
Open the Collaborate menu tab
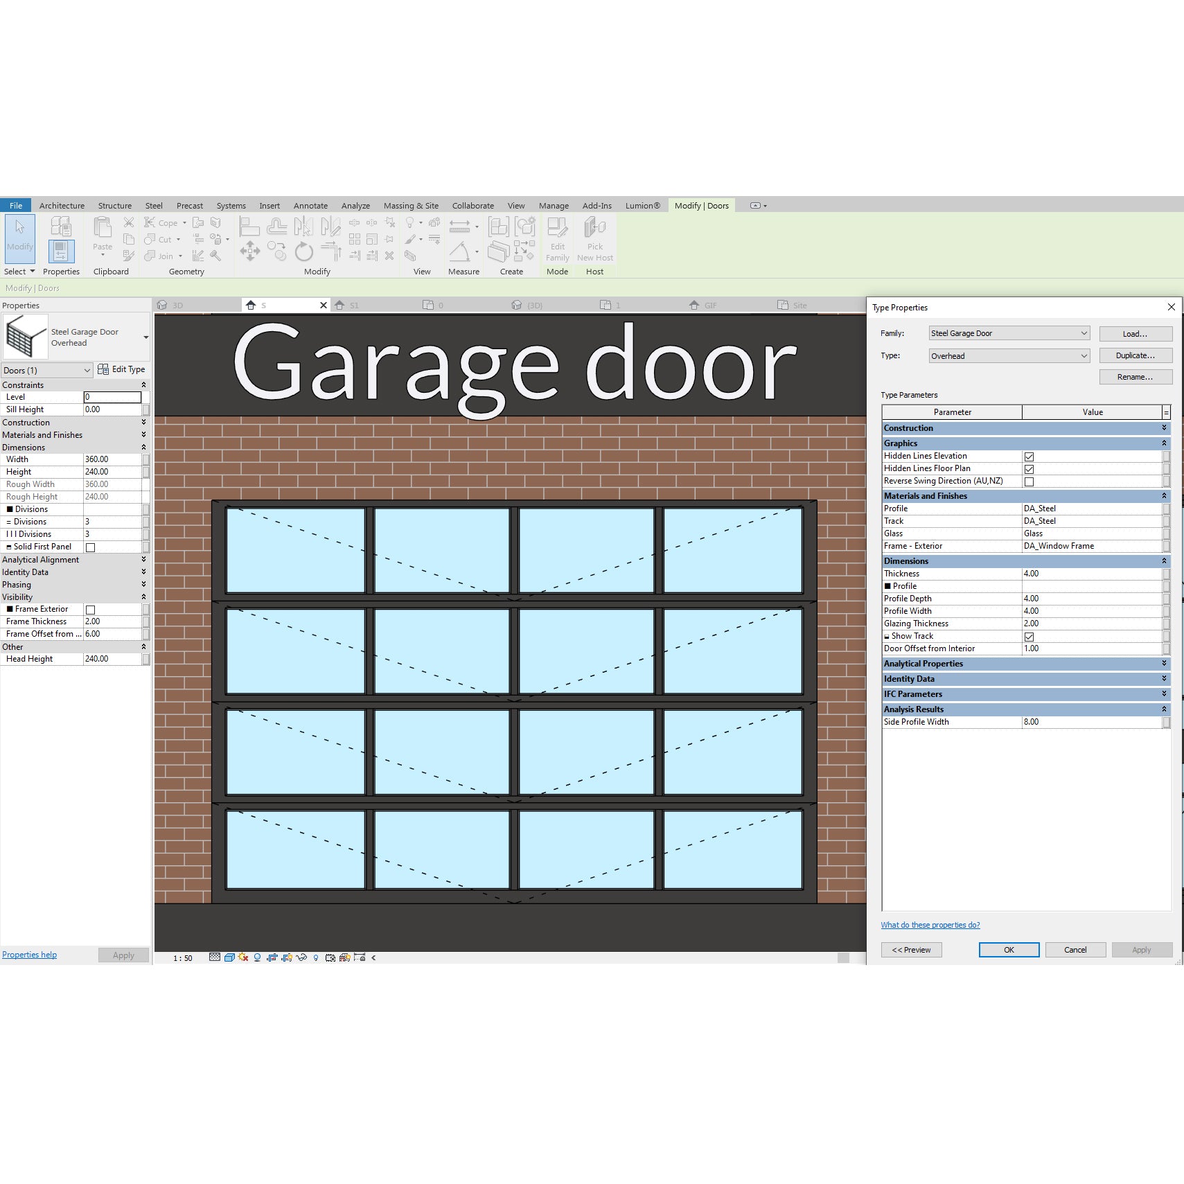coord(472,205)
